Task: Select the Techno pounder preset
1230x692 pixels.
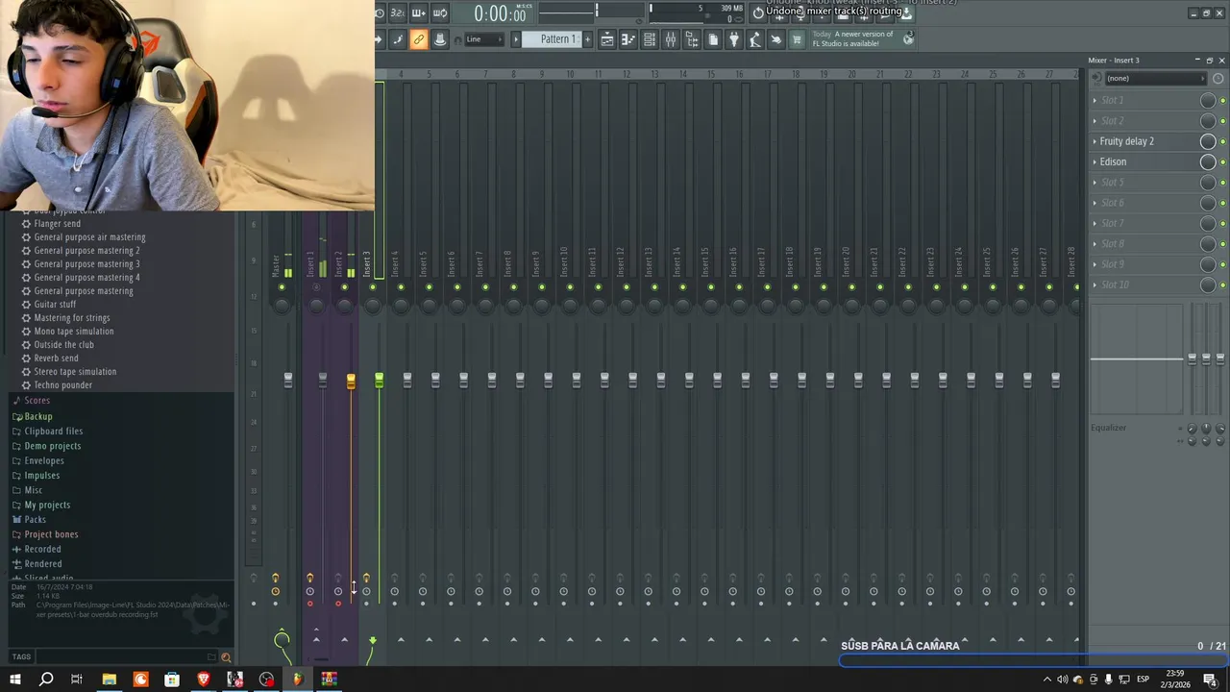Action: click(62, 385)
